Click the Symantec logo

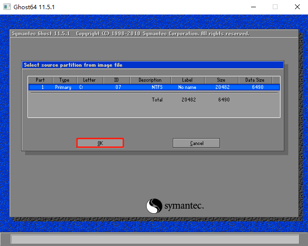click(x=175, y=206)
